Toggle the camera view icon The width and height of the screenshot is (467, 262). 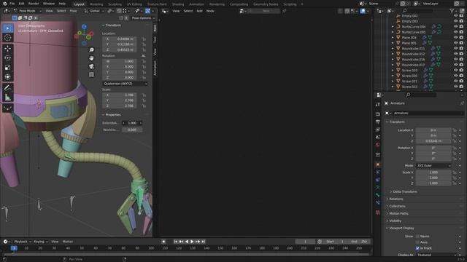pos(91,66)
